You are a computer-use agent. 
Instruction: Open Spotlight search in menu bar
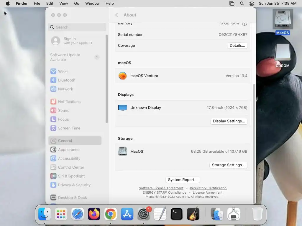point(242,4)
